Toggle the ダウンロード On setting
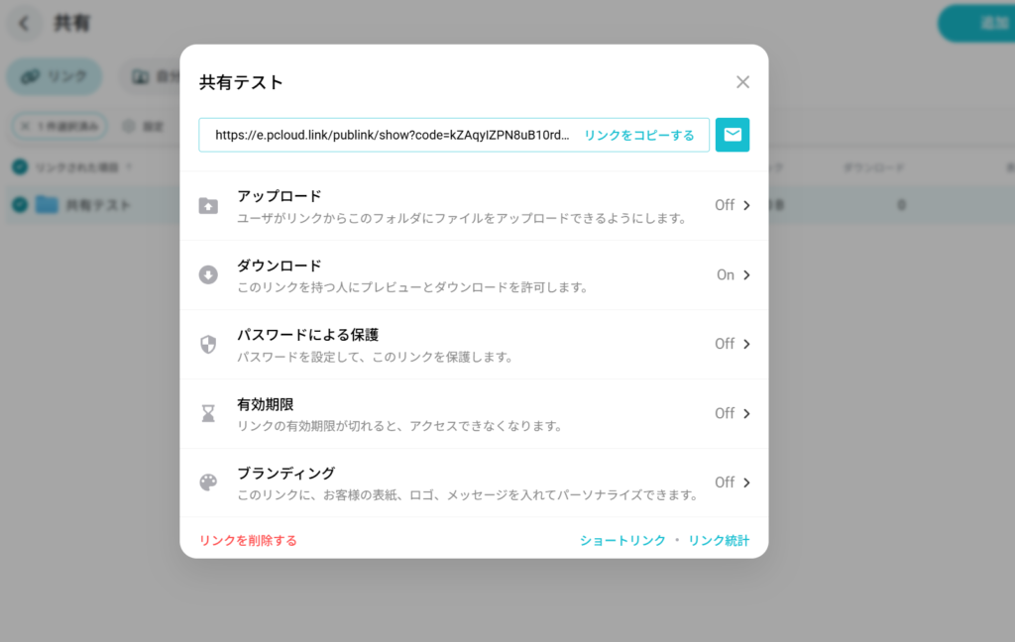Image resolution: width=1015 pixels, height=642 pixels. click(x=726, y=274)
